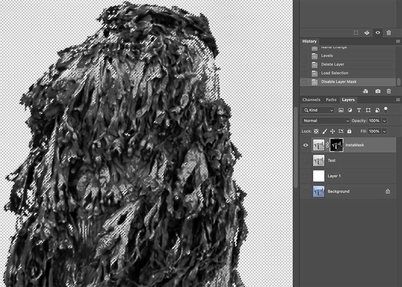Click the InstaMask layer mask thumbnail
The width and height of the screenshot is (402, 287).
pos(336,145)
